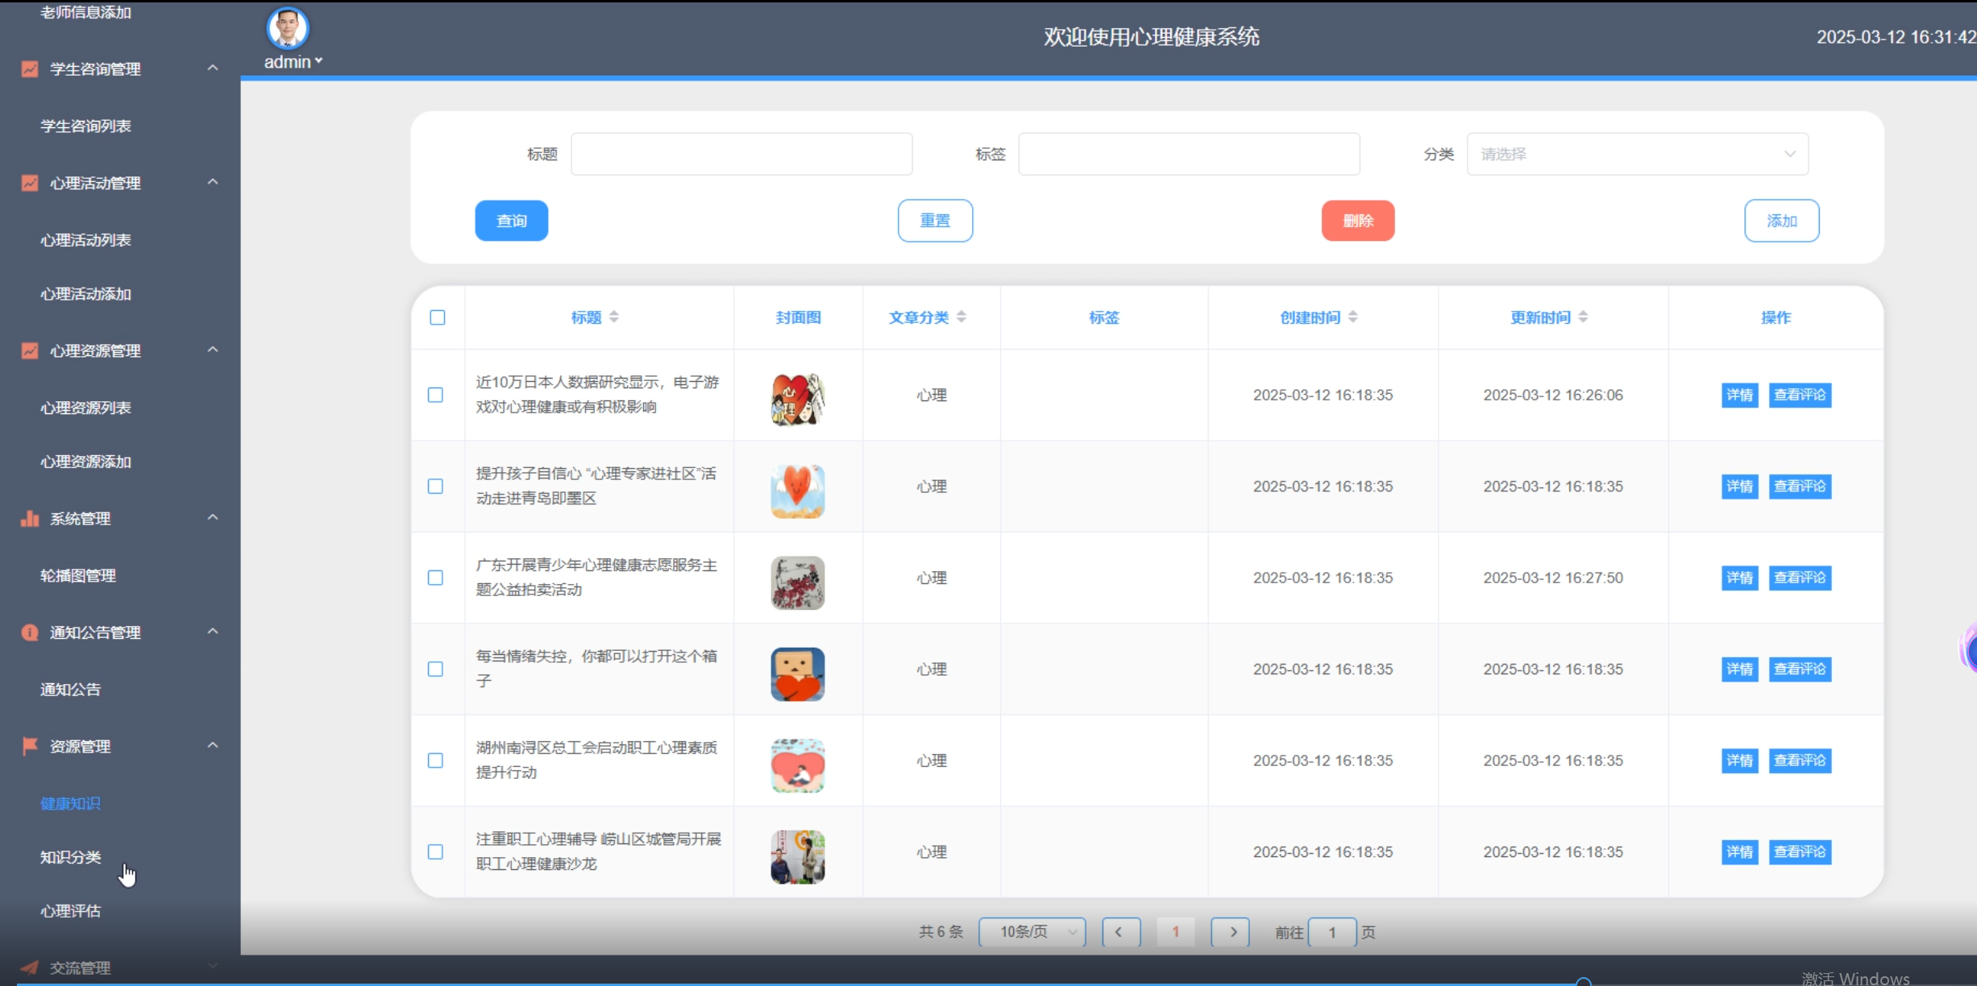This screenshot has height=986, width=1977.
Task: Click the admin avatar picture
Action: pos(288,28)
